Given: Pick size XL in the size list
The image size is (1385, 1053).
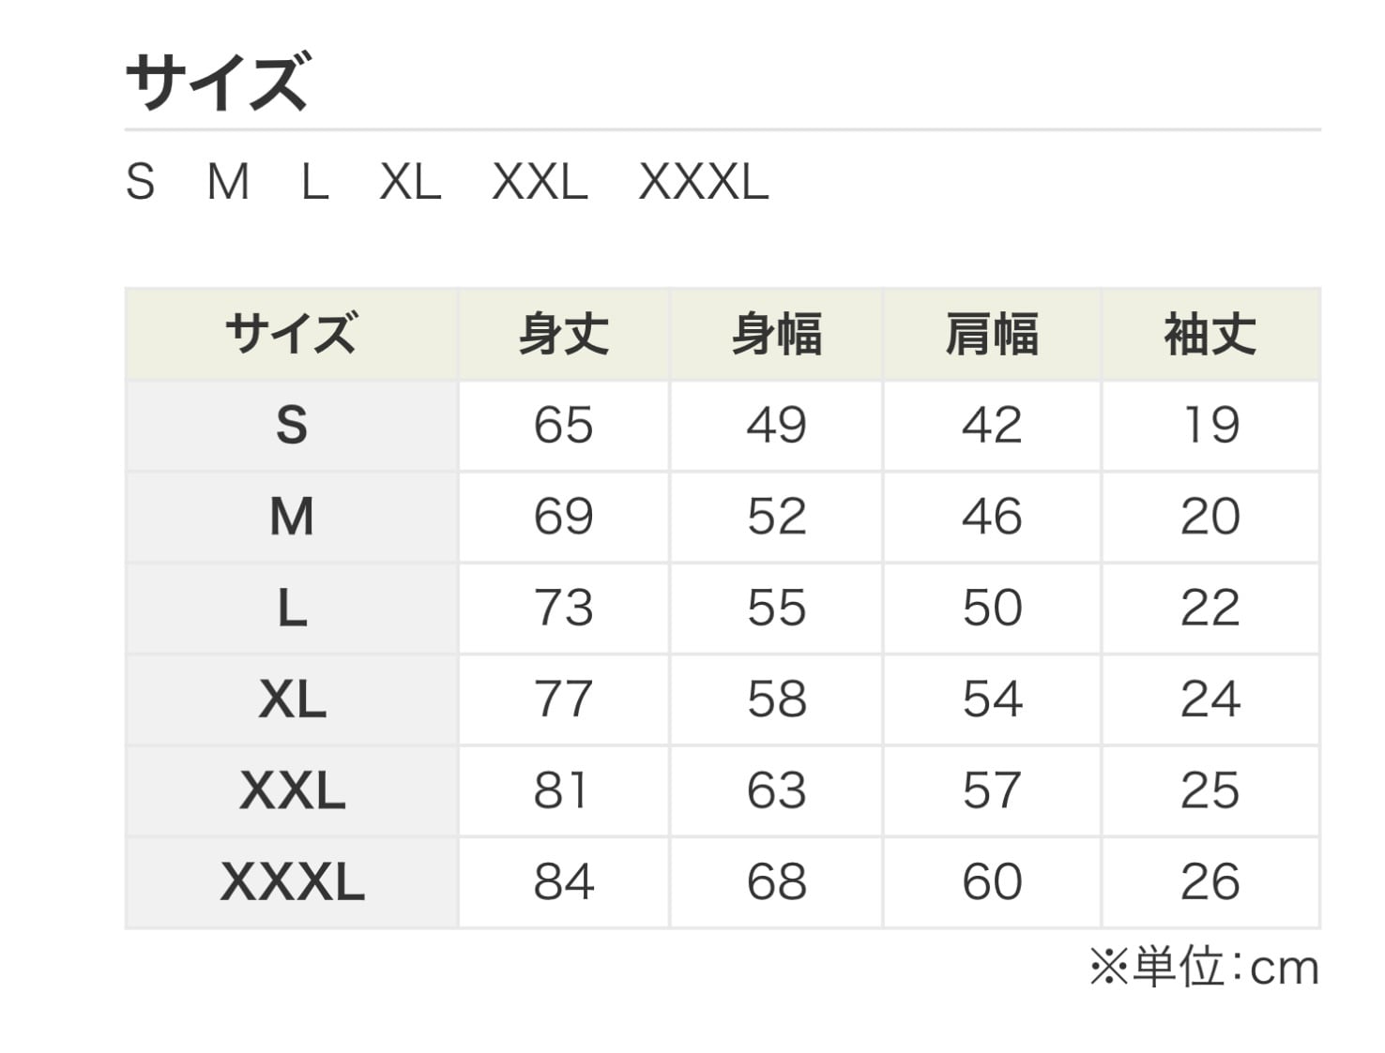Looking at the screenshot, I should tap(410, 181).
